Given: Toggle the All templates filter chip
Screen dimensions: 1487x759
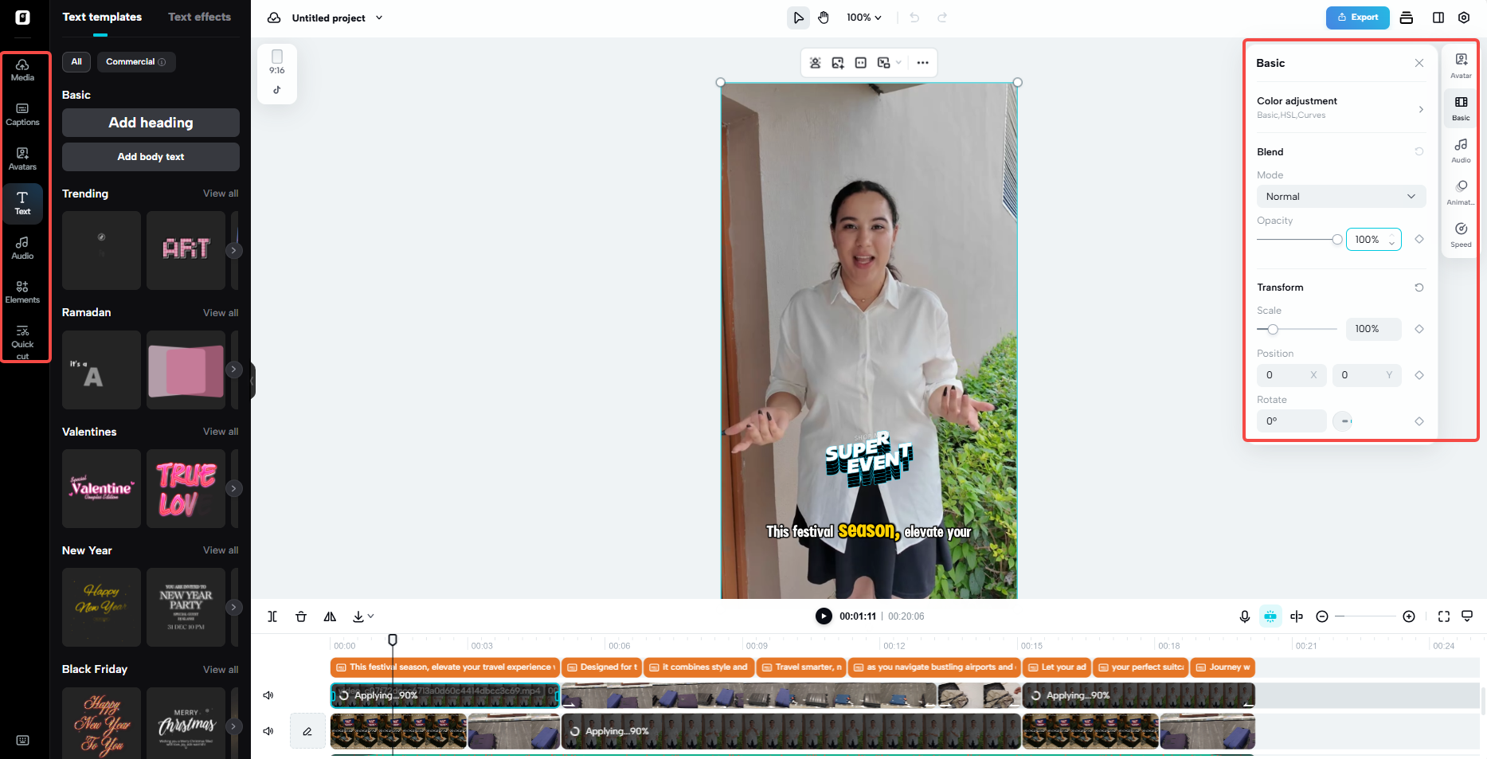Looking at the screenshot, I should 76,61.
